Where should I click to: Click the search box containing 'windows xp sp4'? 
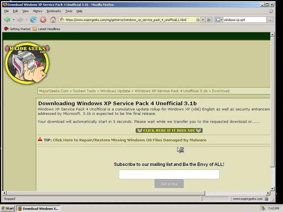coord(244,20)
